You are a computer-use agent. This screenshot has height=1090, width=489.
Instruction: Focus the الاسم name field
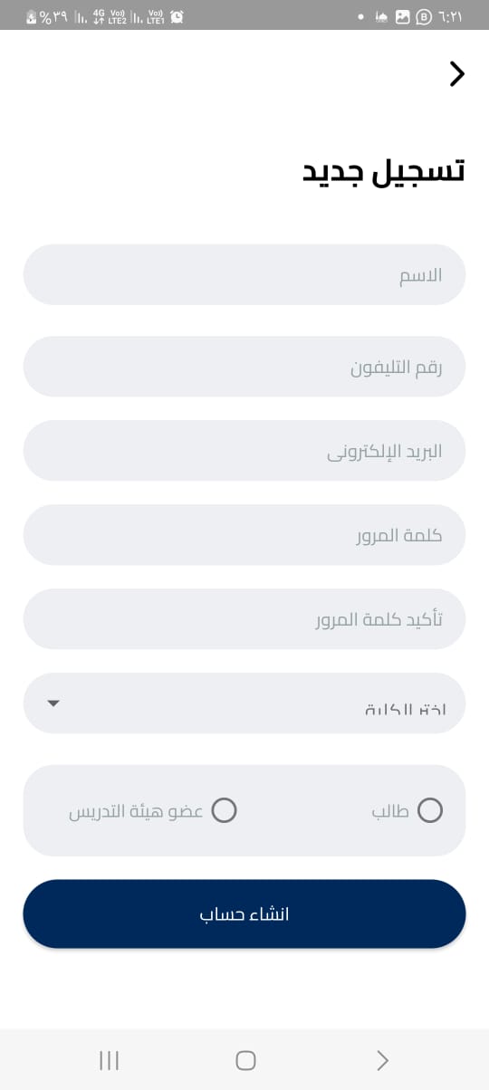[244, 274]
